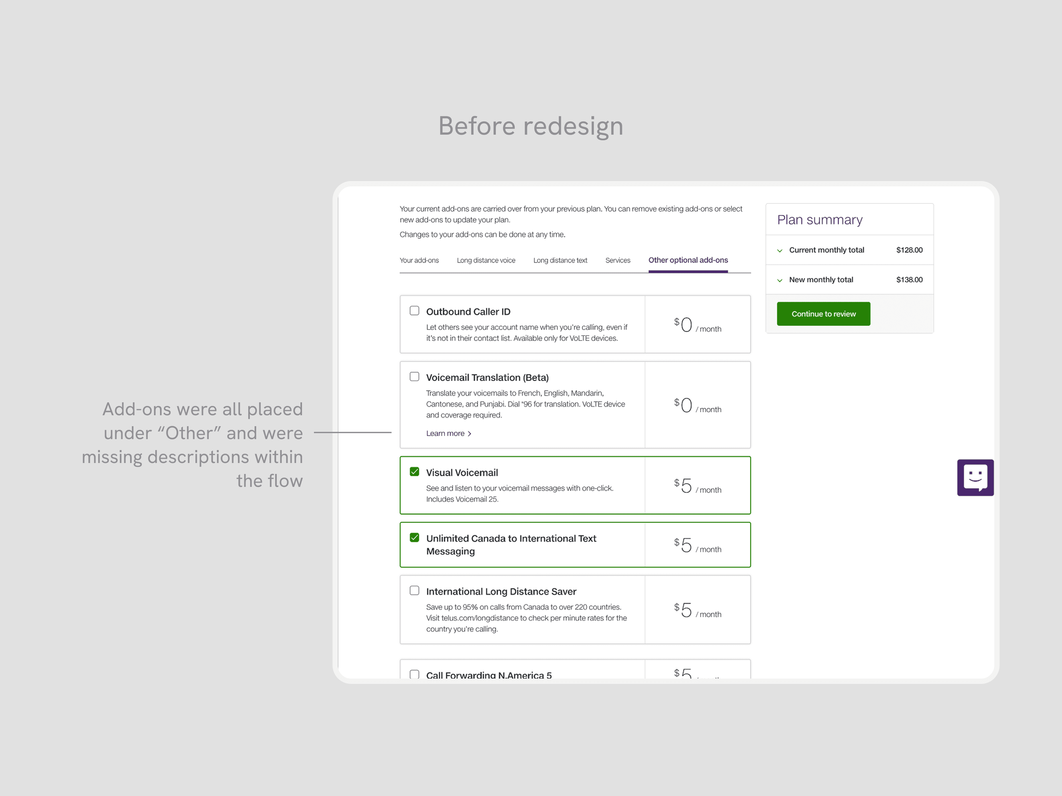1062x796 pixels.
Task: Click the Outbound Caller ID title text
Action: pos(468,312)
